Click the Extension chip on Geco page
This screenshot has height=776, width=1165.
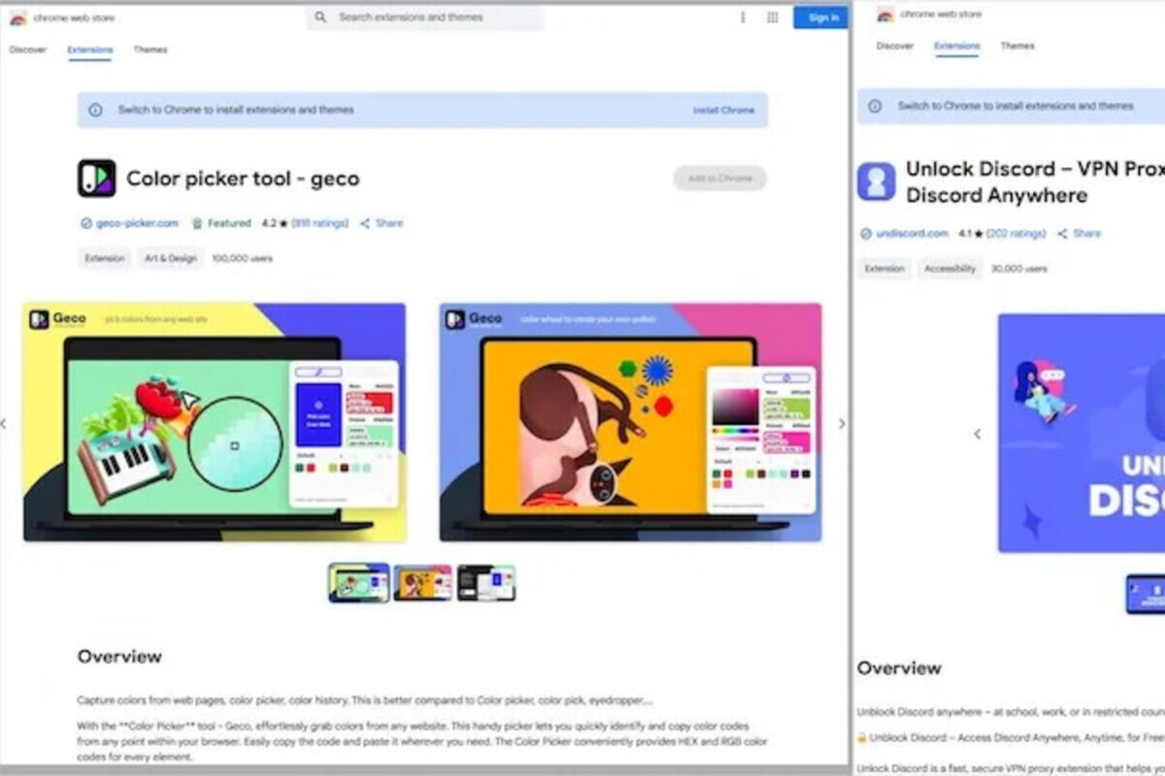(105, 259)
